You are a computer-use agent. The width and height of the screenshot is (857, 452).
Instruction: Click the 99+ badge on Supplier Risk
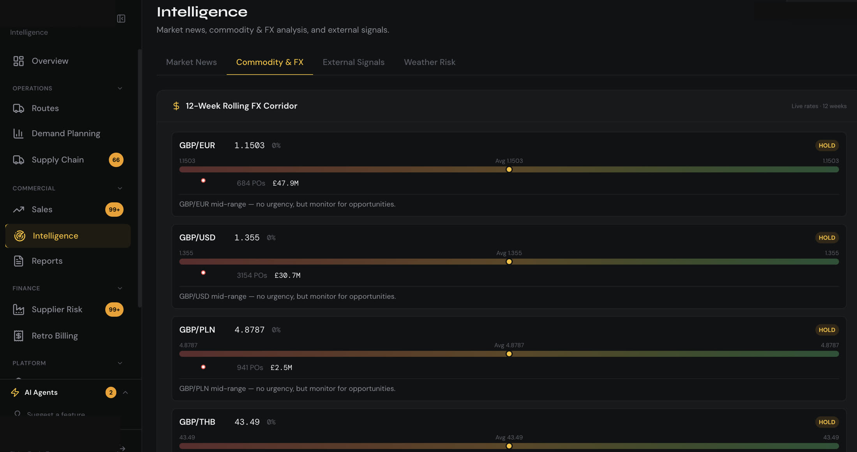(114, 310)
